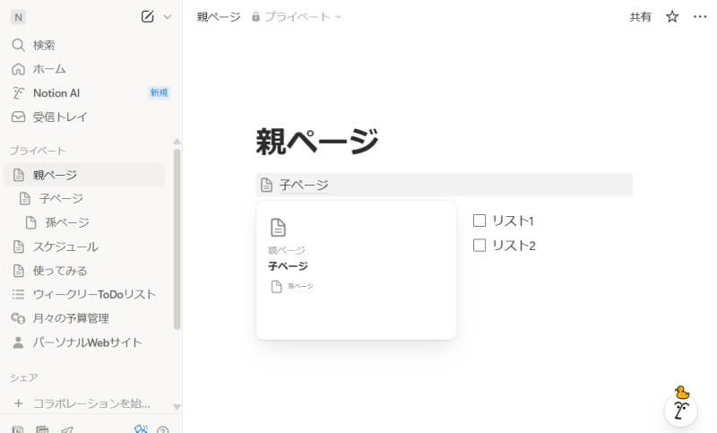This screenshot has width=717, height=433.
Task: Click page icon in 子ページ link block
Action: click(x=266, y=186)
